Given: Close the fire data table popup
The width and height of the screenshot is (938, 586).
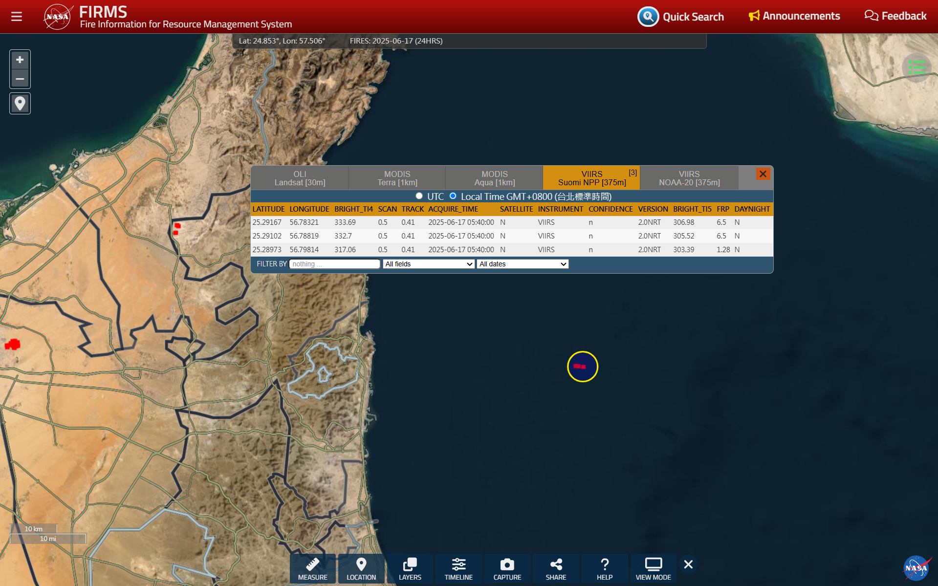Looking at the screenshot, I should 763,174.
